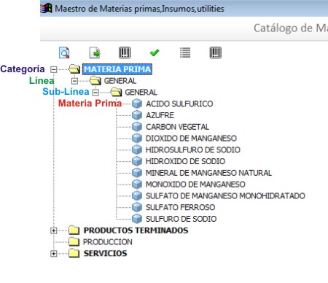This screenshot has width=328, height=283.
Task: Click the Sub-Línea GENERAL folder icon
Action: click(116, 92)
